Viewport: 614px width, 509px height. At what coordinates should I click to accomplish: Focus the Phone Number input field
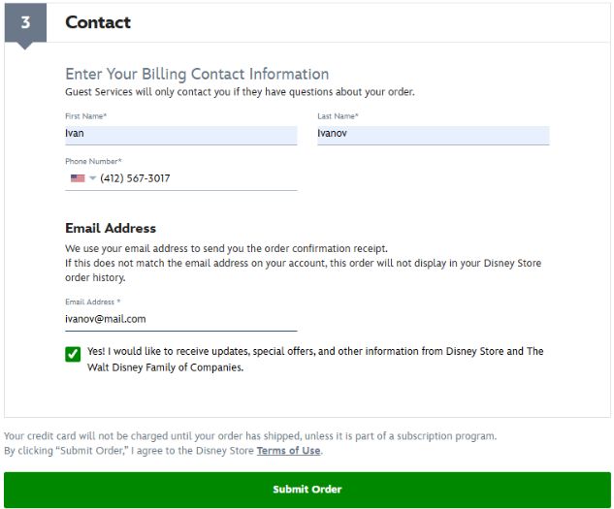point(194,178)
